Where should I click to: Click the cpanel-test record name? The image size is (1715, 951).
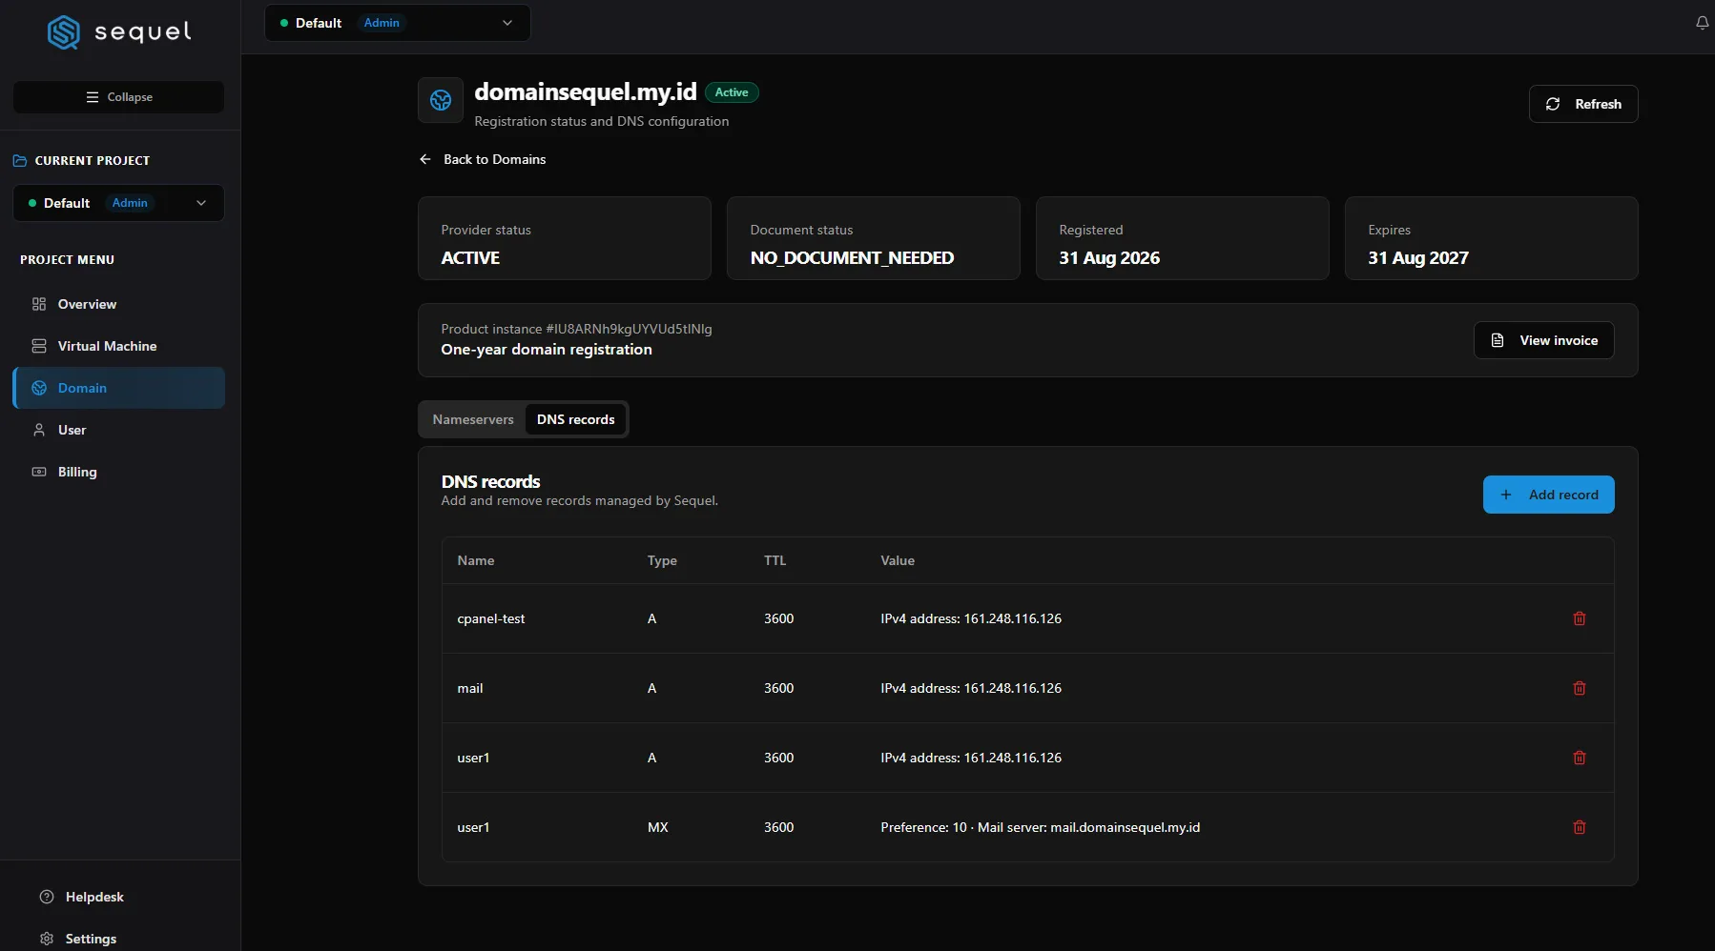point(491,618)
